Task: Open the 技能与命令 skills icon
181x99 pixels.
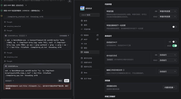Action: pos(82,62)
